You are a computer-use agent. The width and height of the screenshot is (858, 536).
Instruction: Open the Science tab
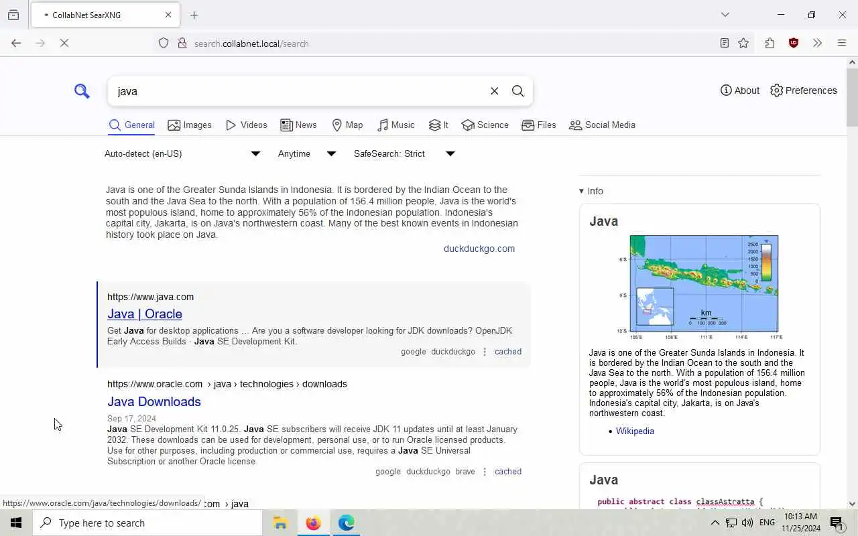tap(485, 125)
